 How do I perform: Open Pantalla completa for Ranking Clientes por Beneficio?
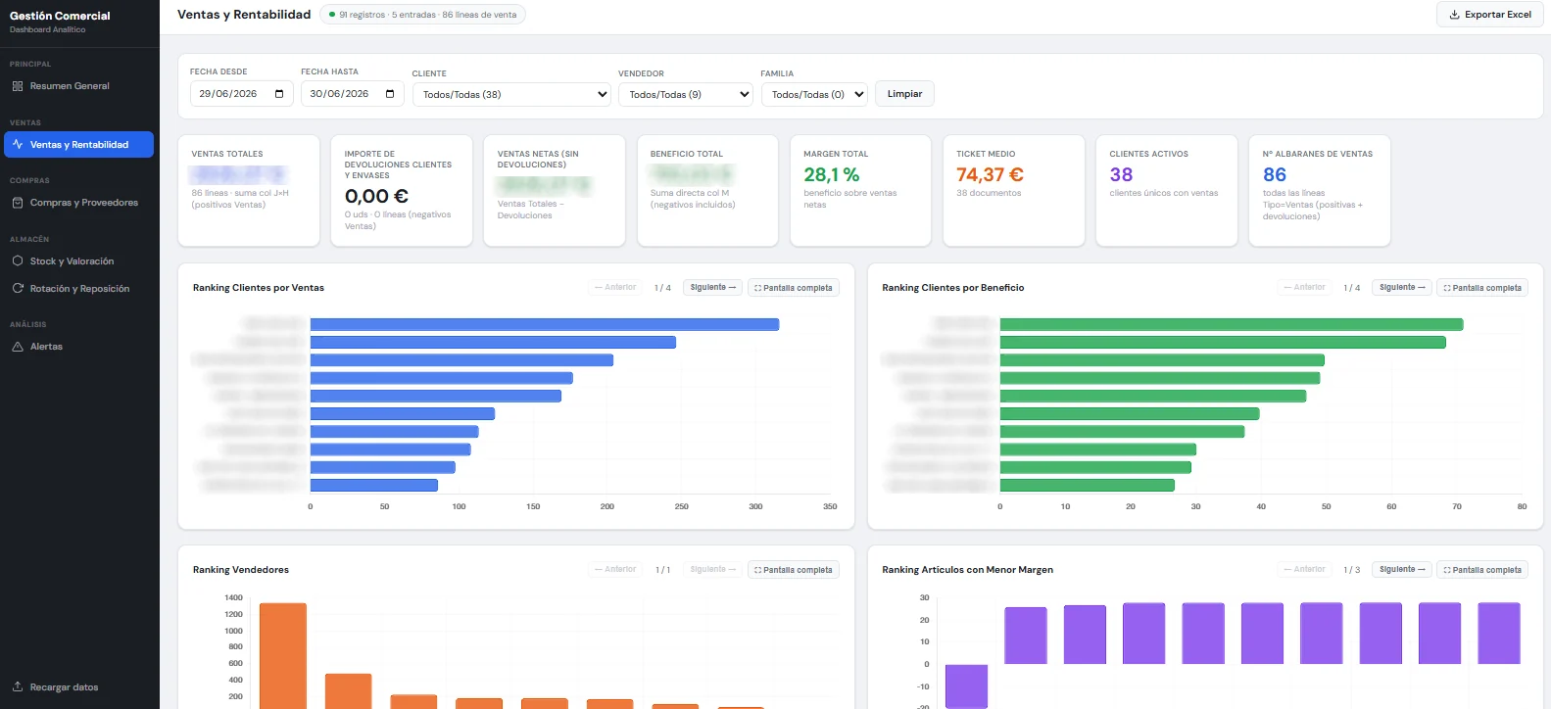click(x=1481, y=288)
